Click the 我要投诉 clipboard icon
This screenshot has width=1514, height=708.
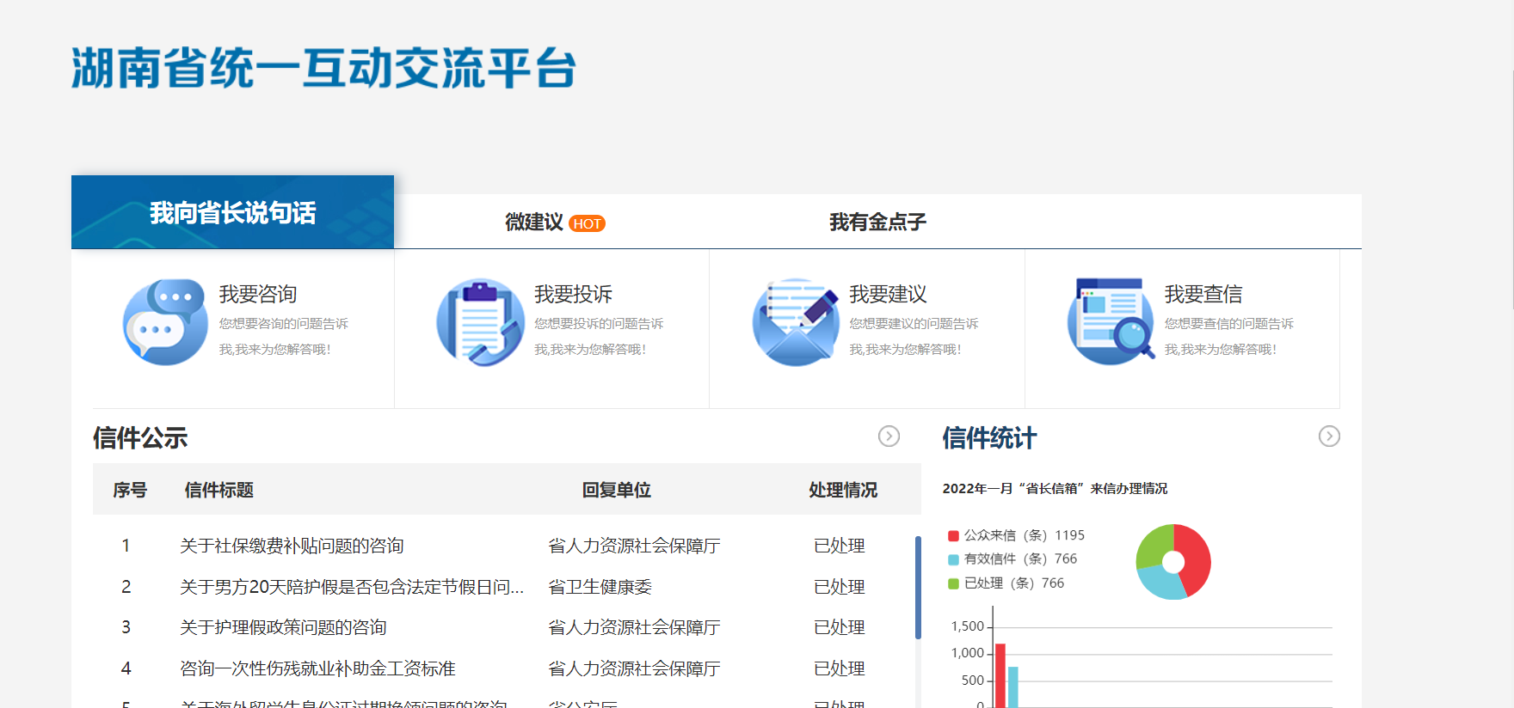480,322
